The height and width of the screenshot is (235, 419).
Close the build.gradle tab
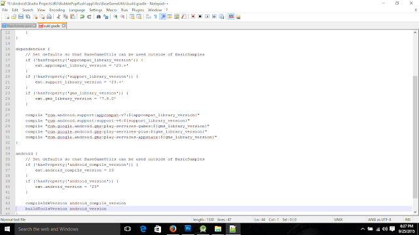(64, 26)
